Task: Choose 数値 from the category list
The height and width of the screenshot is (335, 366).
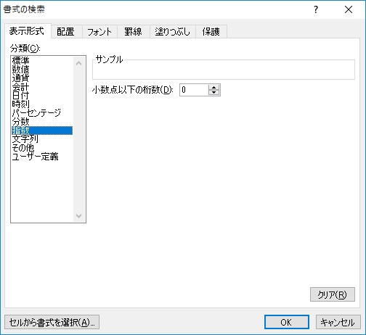Action: coord(42,70)
